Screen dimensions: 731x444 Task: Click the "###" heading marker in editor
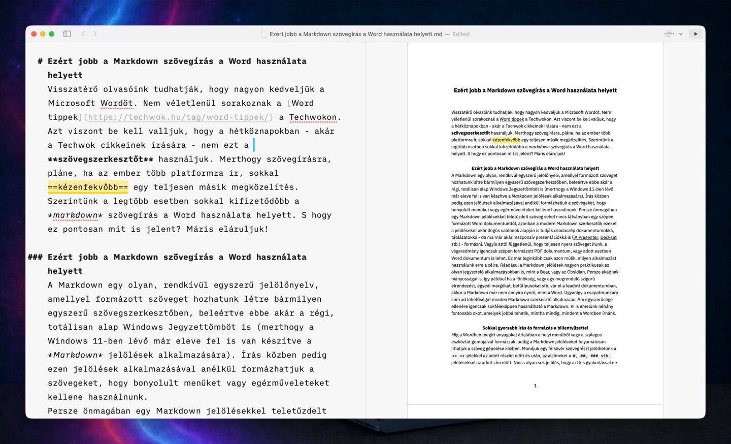(x=35, y=257)
